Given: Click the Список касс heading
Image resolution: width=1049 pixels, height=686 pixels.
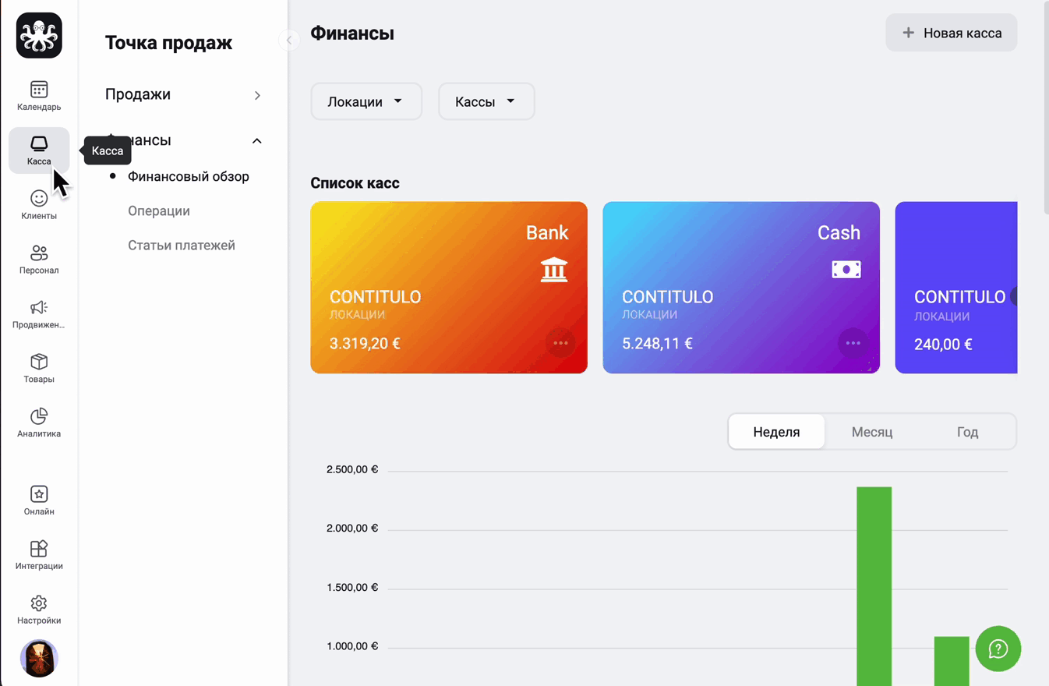Looking at the screenshot, I should click(355, 183).
